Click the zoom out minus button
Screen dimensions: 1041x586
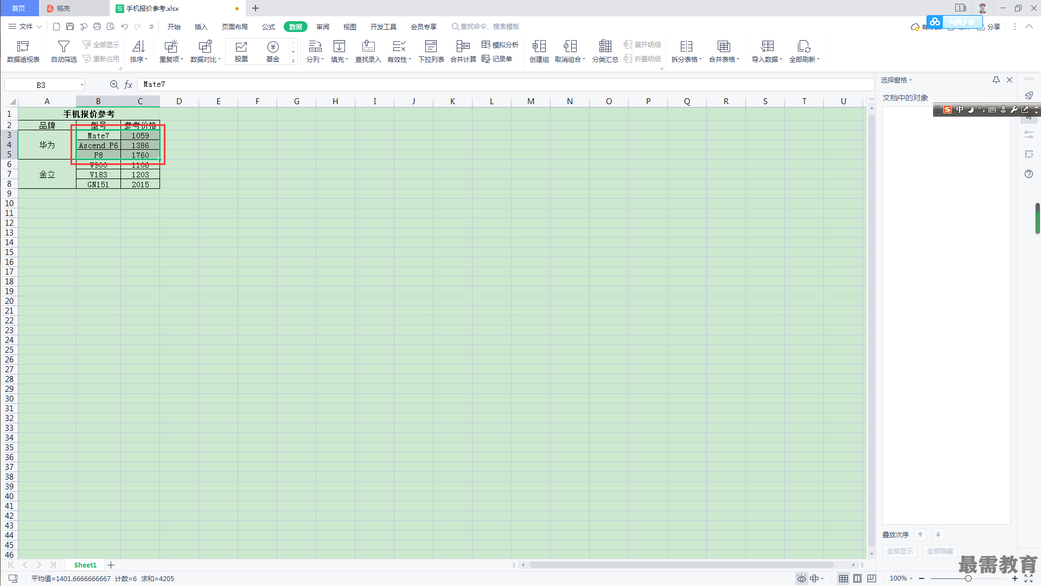pyautogui.click(x=922, y=578)
